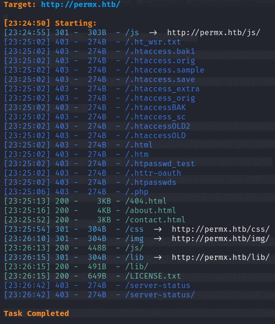
Task: Select the /.php path entry
Action: [x=137, y=192]
